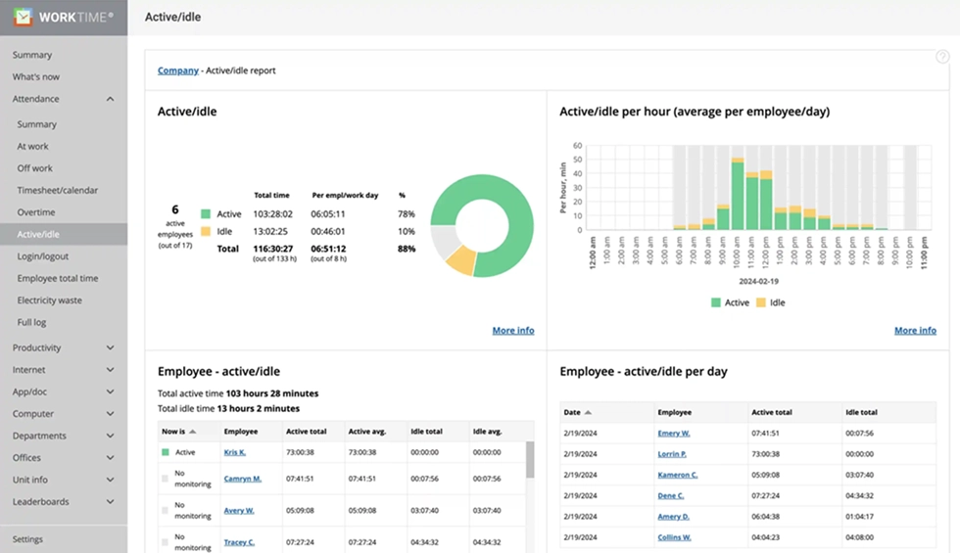This screenshot has height=553, width=960.
Task: Open Settings in the sidebar
Action: (27, 539)
